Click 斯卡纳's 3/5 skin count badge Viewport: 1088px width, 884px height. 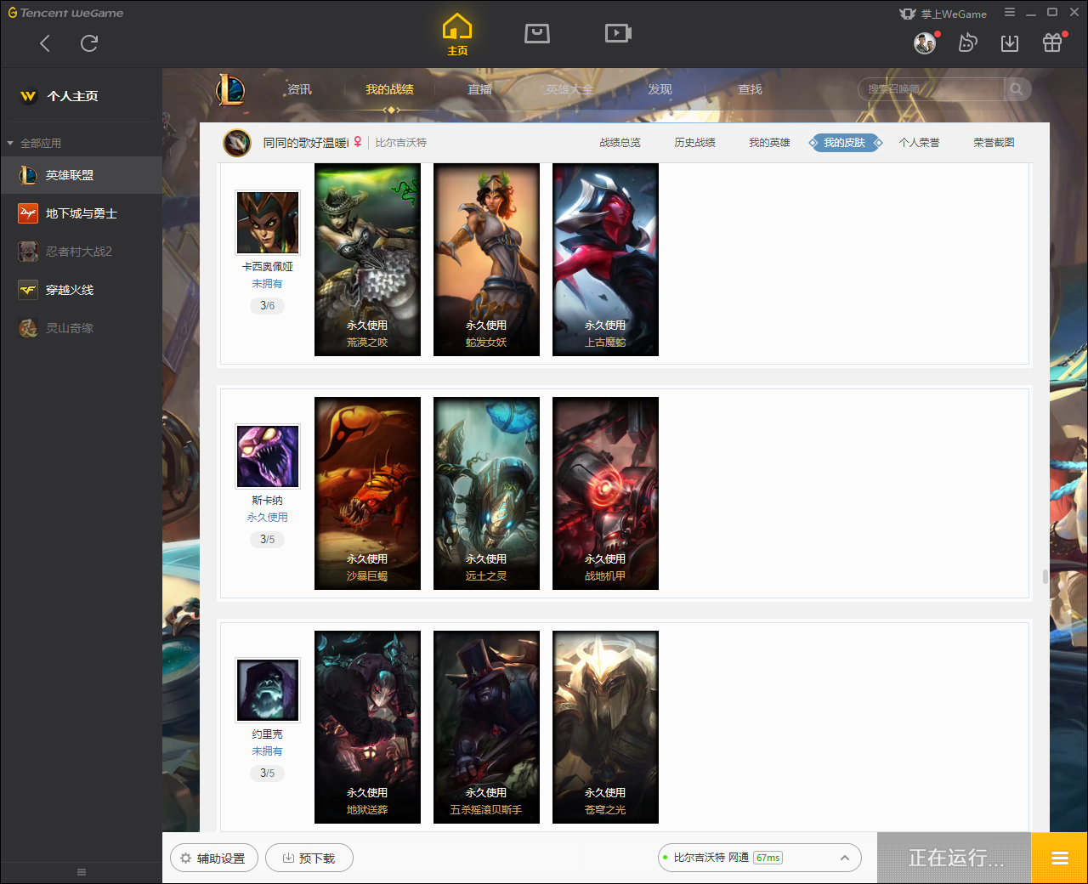(x=267, y=539)
